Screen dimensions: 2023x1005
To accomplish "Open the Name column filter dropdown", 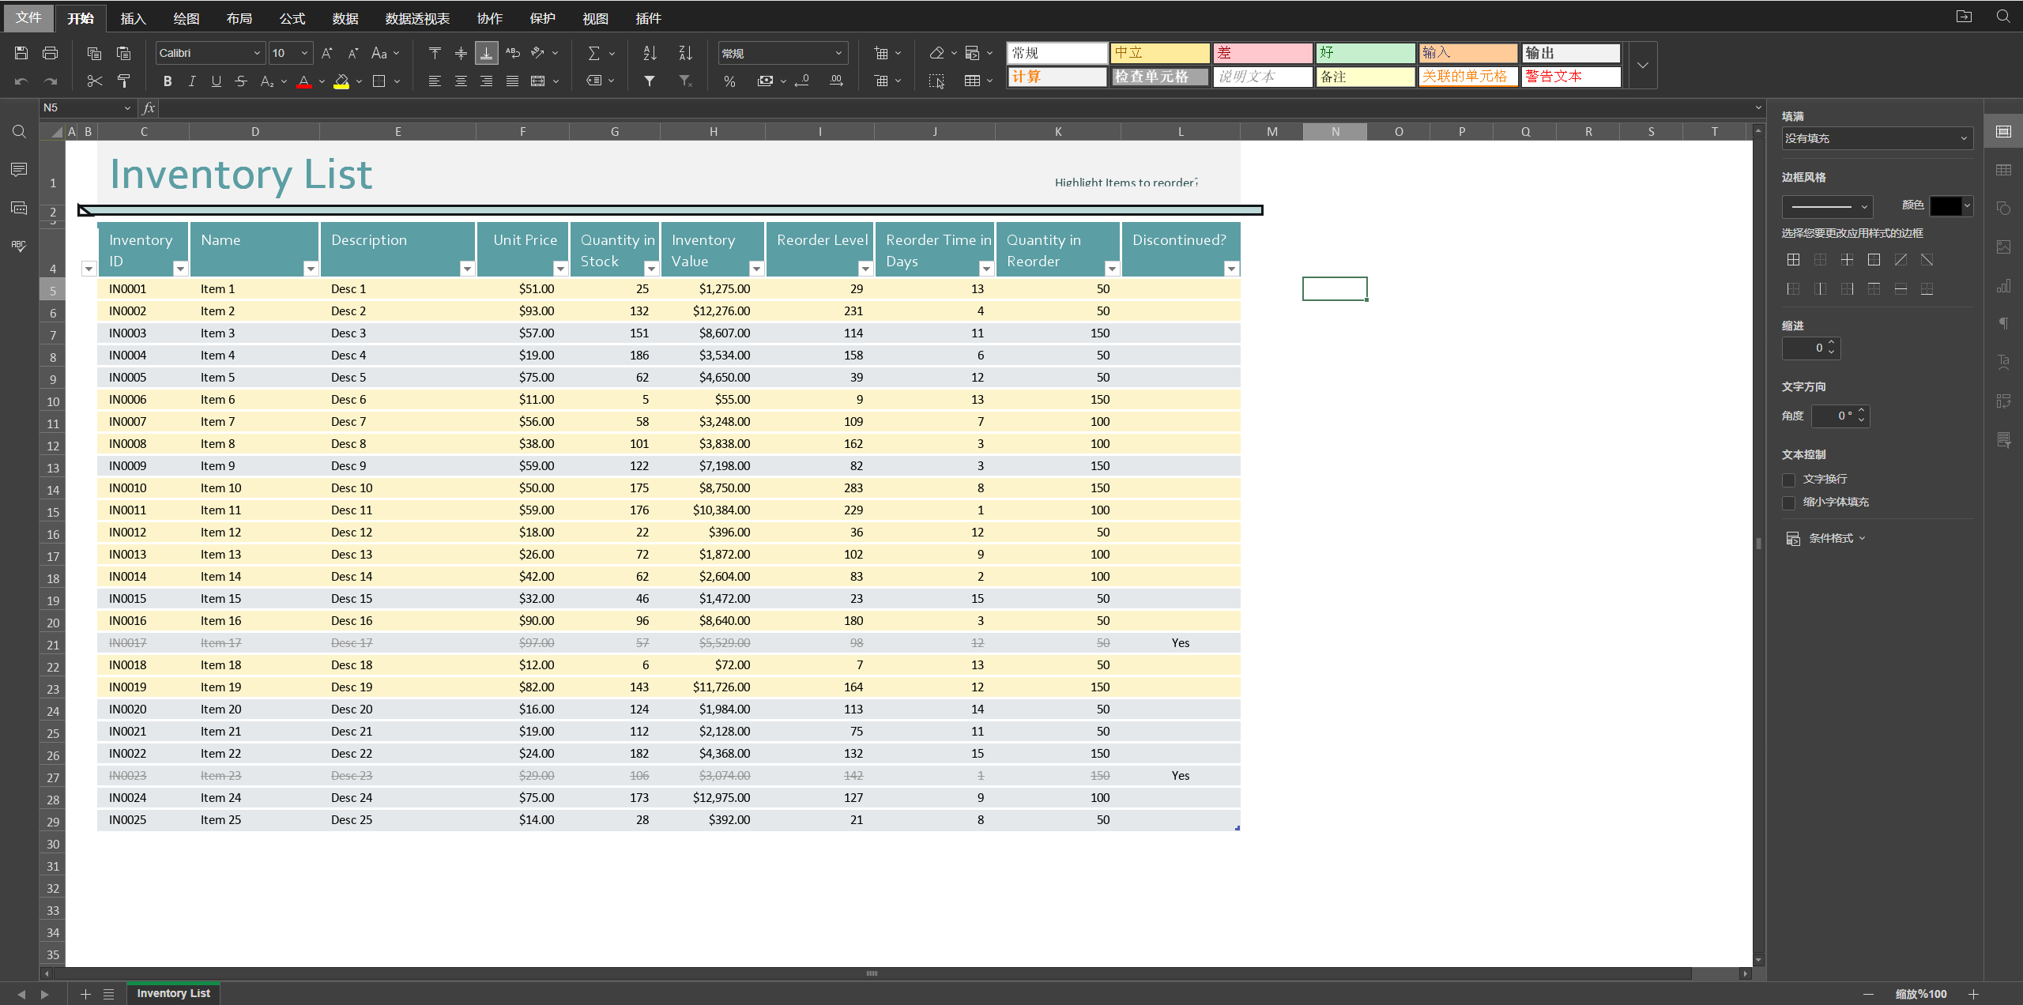I will [311, 269].
